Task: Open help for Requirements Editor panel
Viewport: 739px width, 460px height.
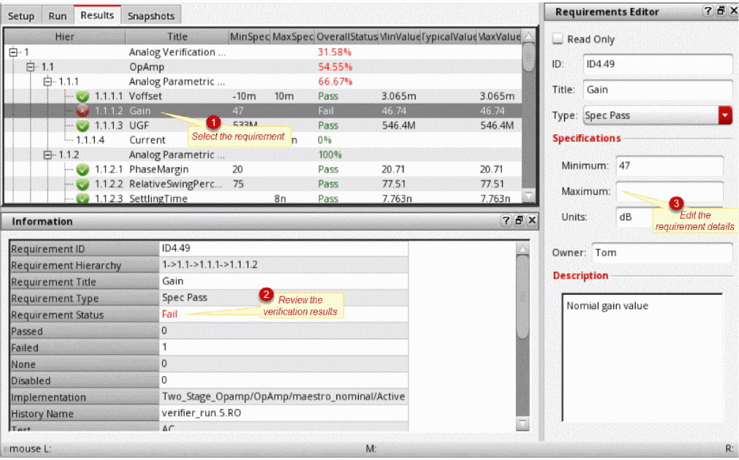Action: (708, 11)
